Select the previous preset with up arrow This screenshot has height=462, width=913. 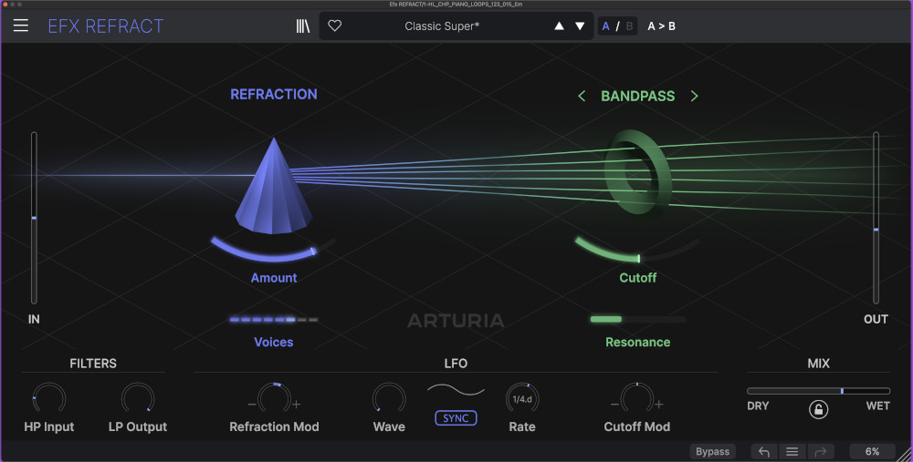(559, 26)
